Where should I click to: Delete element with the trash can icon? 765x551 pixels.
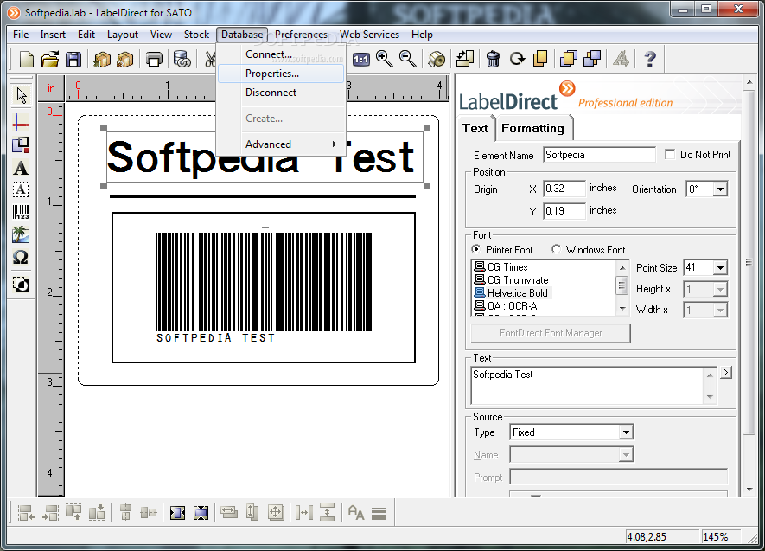pos(493,59)
